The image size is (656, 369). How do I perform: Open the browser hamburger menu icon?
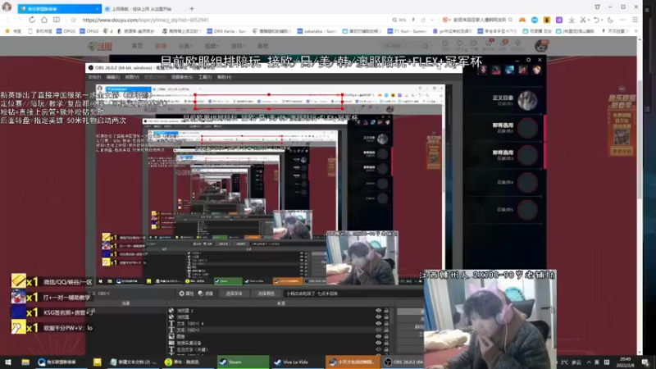[x=635, y=20]
